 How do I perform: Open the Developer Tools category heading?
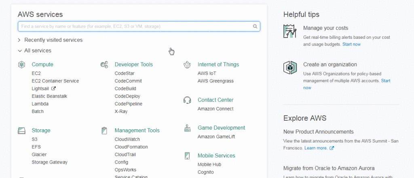[133, 65]
